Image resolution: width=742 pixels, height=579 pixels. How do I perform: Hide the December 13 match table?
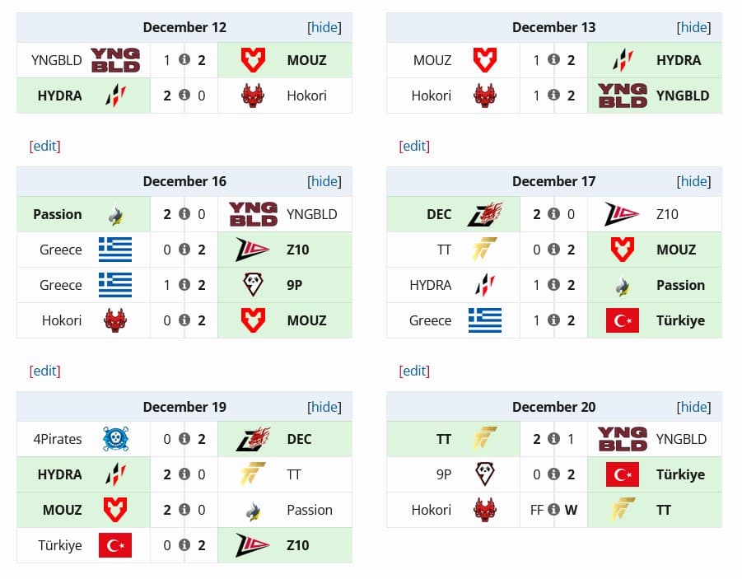693,27
